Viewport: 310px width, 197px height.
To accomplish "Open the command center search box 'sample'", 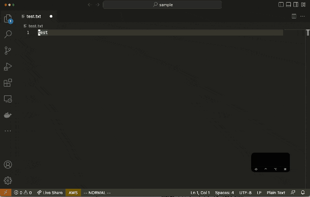I will coord(162,5).
